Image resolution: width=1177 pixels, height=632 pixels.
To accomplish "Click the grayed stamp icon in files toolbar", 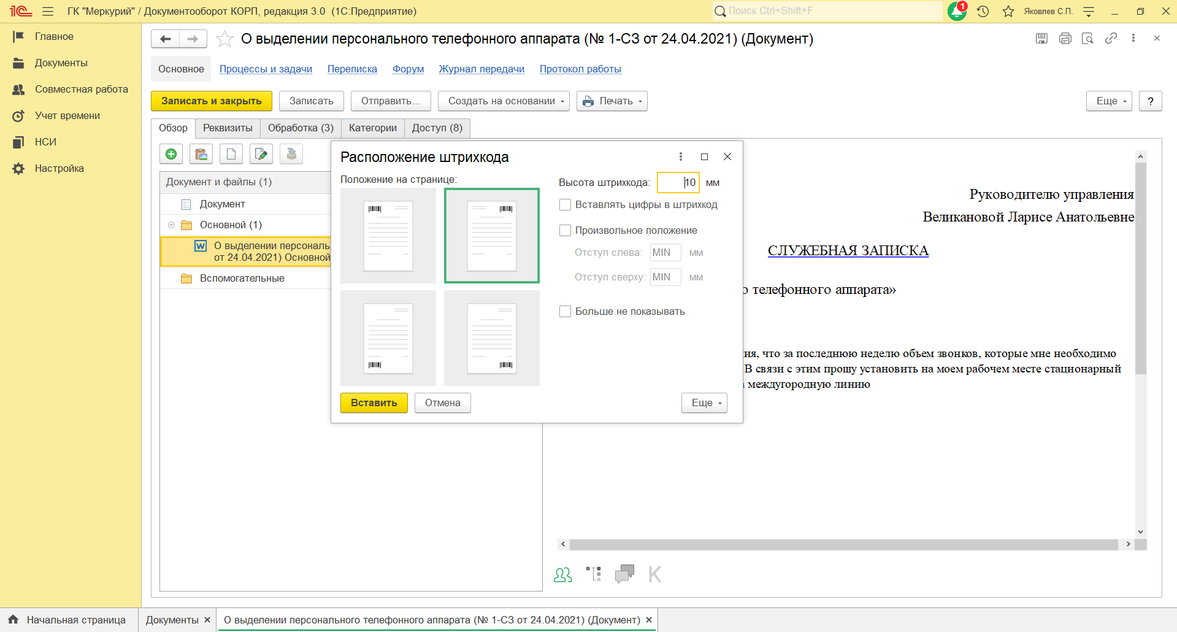I will [291, 154].
